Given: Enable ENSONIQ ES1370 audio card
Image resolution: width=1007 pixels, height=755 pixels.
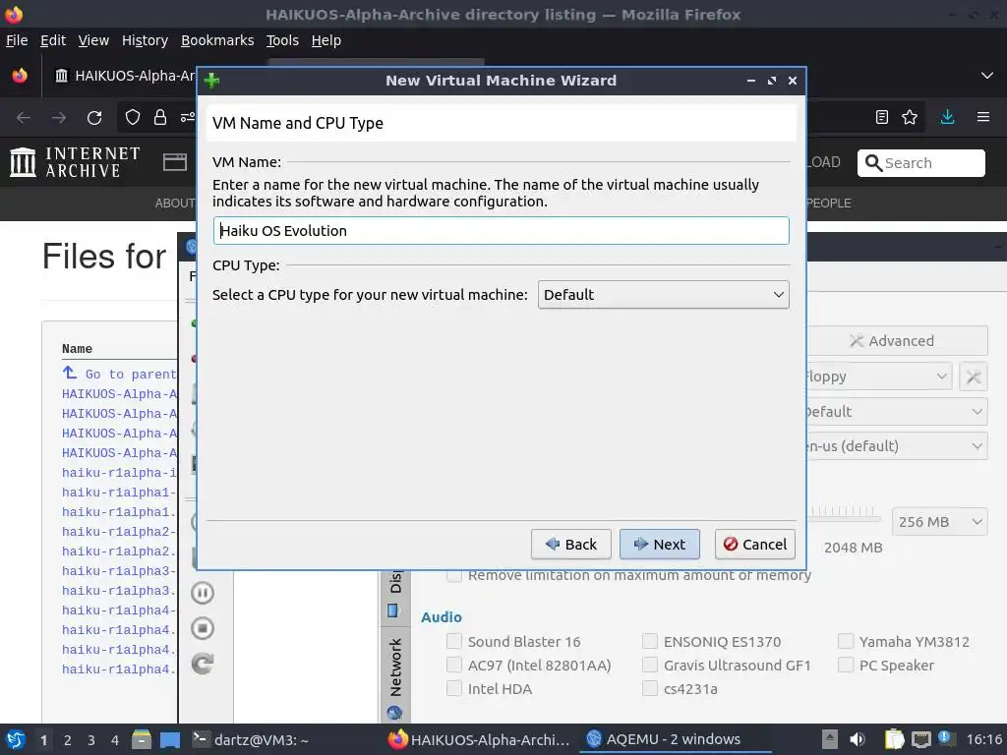Looking at the screenshot, I should click(x=650, y=641).
